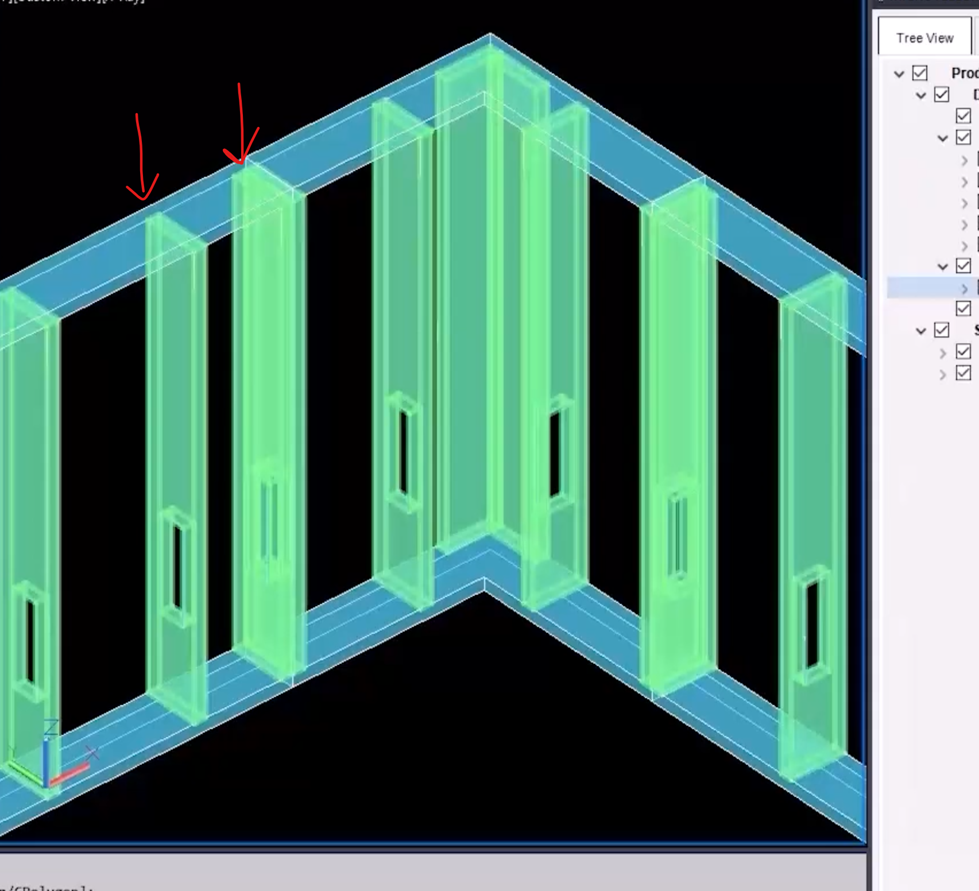The image size is (979, 891).
Task: Select stud under the right red arrow
Action: pos(267,402)
